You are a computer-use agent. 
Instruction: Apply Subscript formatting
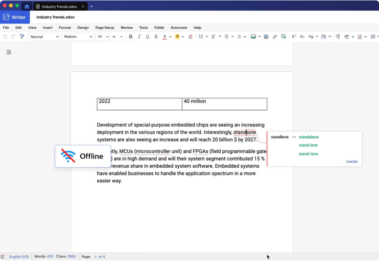tap(302, 37)
